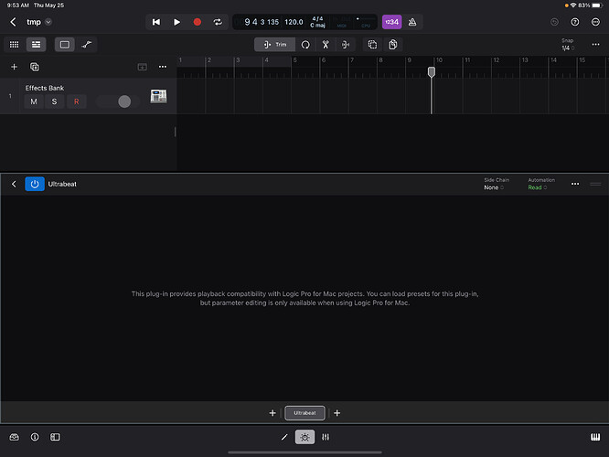Select the Effects Bank track name
Screen dimensions: 609x457
(44, 88)
